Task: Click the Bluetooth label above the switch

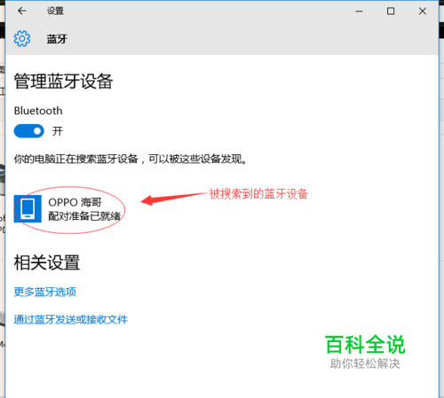Action: (38, 111)
